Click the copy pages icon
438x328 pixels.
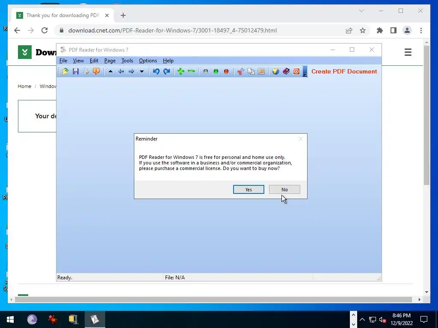(x=251, y=71)
